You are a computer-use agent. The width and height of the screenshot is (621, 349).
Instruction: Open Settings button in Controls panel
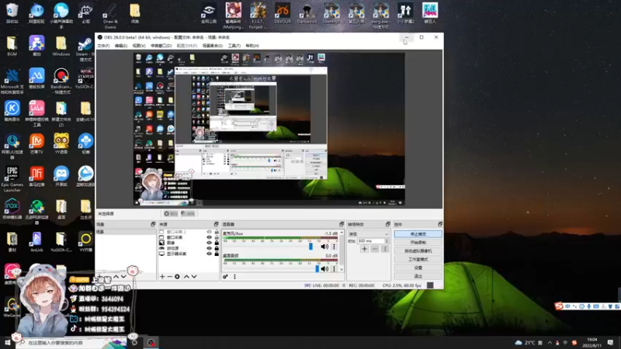coord(418,268)
